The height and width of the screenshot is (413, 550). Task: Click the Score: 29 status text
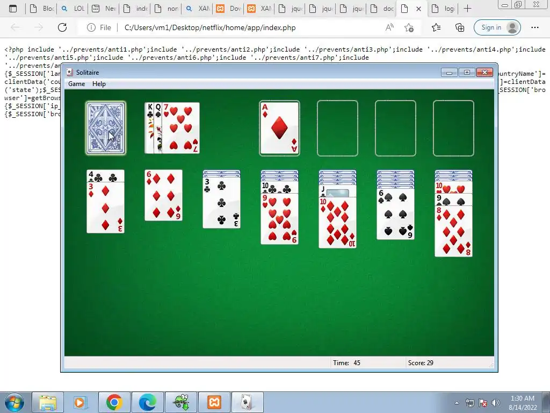point(421,363)
